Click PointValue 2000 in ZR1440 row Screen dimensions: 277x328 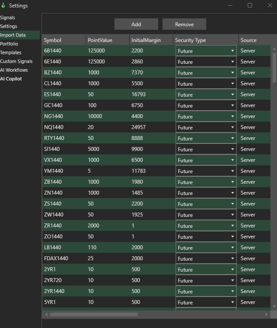click(x=93, y=226)
